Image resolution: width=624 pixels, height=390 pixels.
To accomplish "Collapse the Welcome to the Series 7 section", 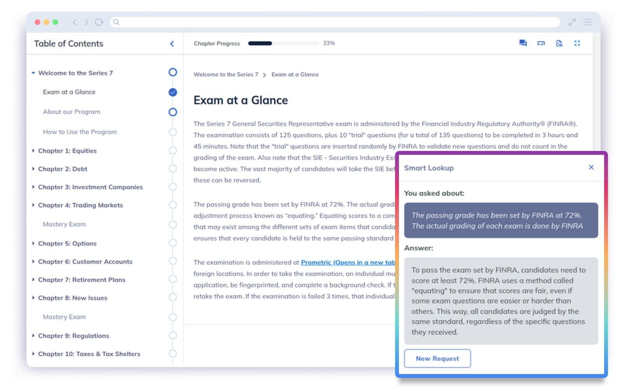I will (x=34, y=73).
